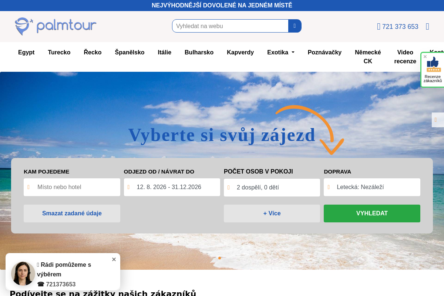
Task: Click the orange side tab icon
Action: click(436, 120)
